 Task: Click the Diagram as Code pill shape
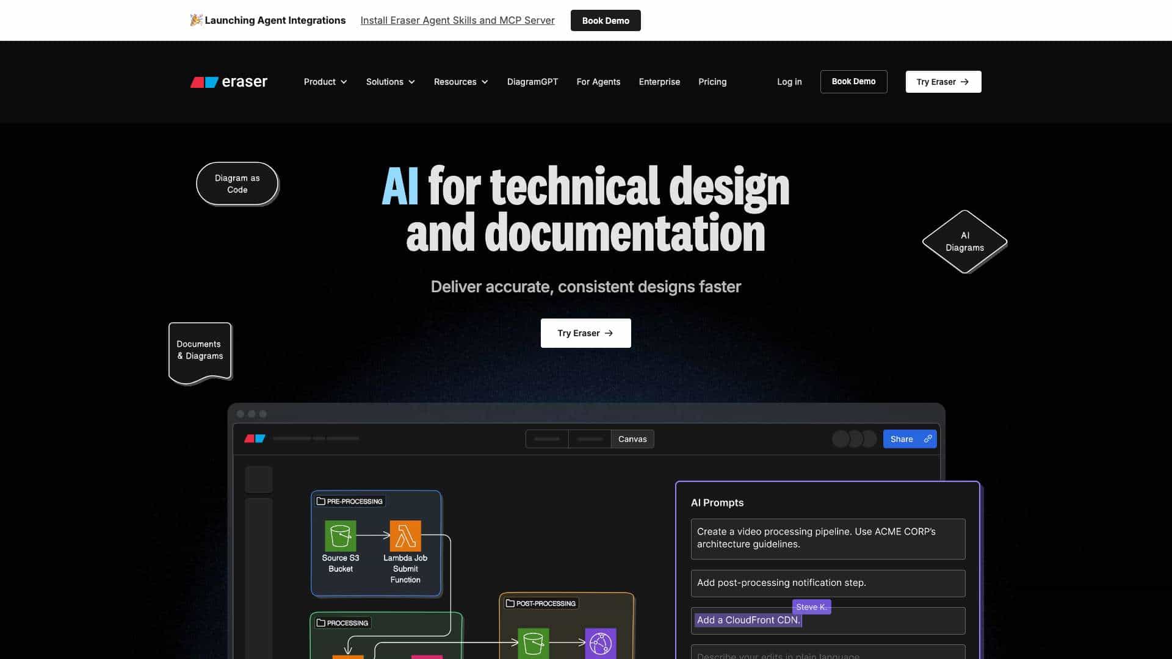pos(237,184)
